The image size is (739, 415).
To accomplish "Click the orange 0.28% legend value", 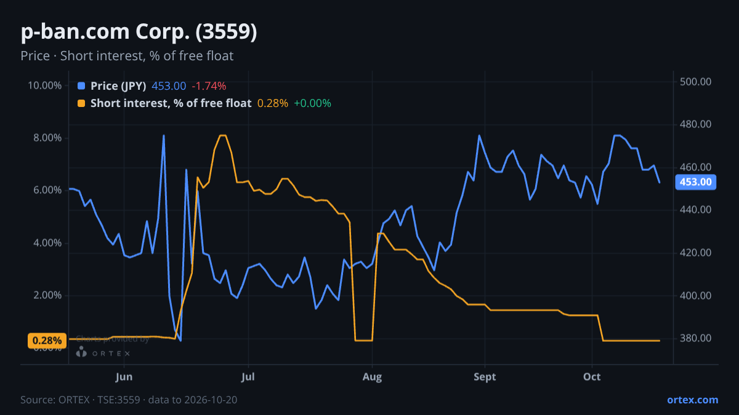I will pos(272,103).
